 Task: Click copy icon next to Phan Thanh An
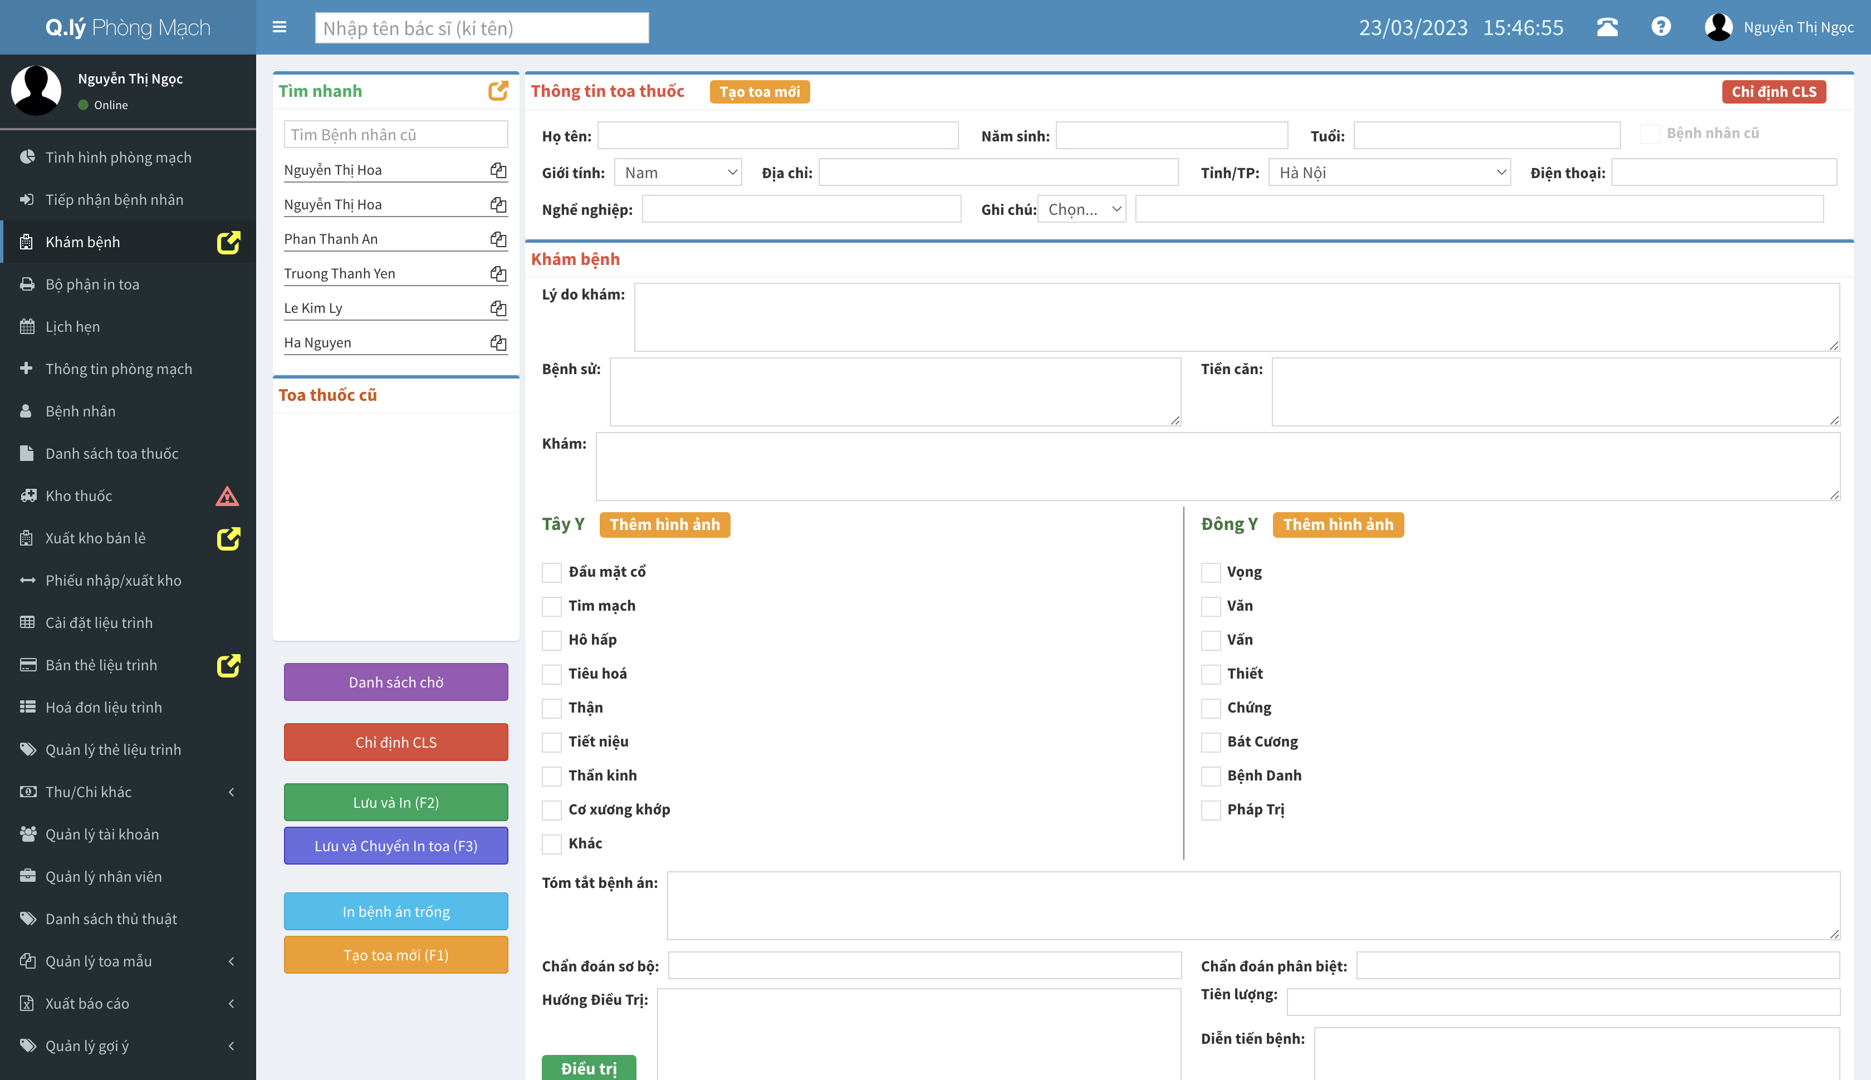498,239
